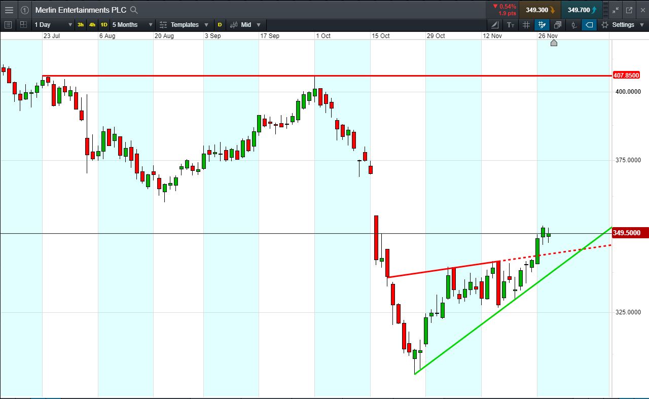Open chart Settings gear

[605, 24]
